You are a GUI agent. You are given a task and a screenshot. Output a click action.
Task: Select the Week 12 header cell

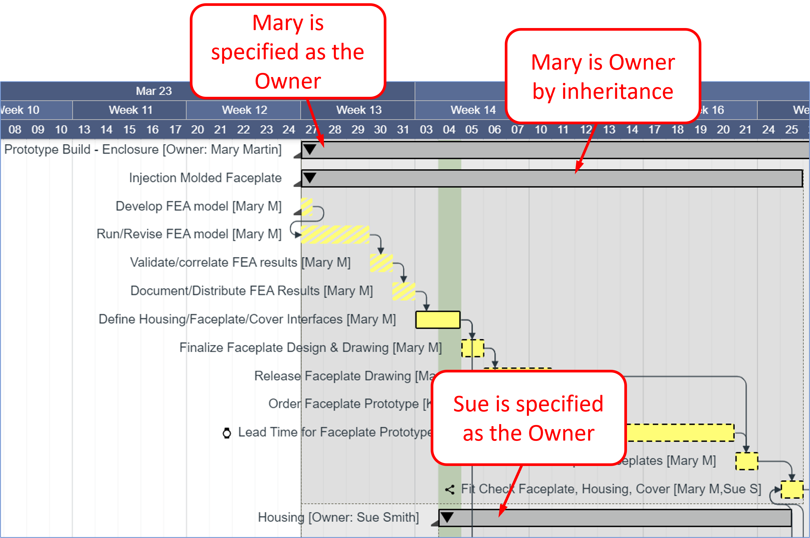[244, 110]
